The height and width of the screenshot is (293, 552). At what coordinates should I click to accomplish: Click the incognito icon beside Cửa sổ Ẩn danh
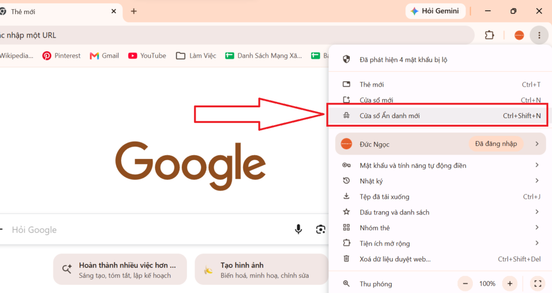point(347,115)
